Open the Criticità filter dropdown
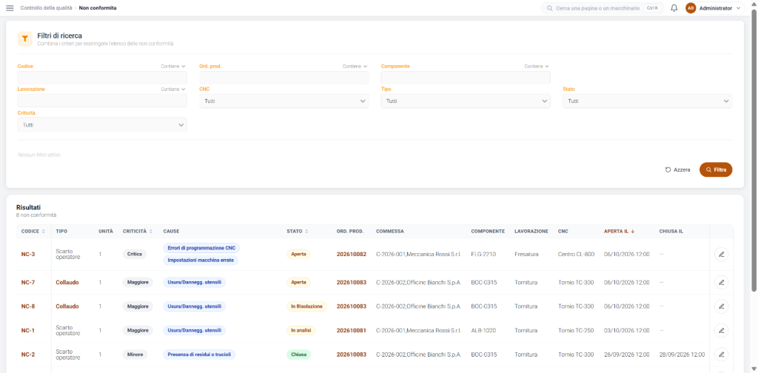The height and width of the screenshot is (373, 758). (102, 124)
